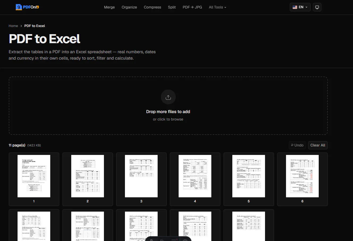Click the upload icon in the drop zone
This screenshot has height=241, width=353.
168,97
